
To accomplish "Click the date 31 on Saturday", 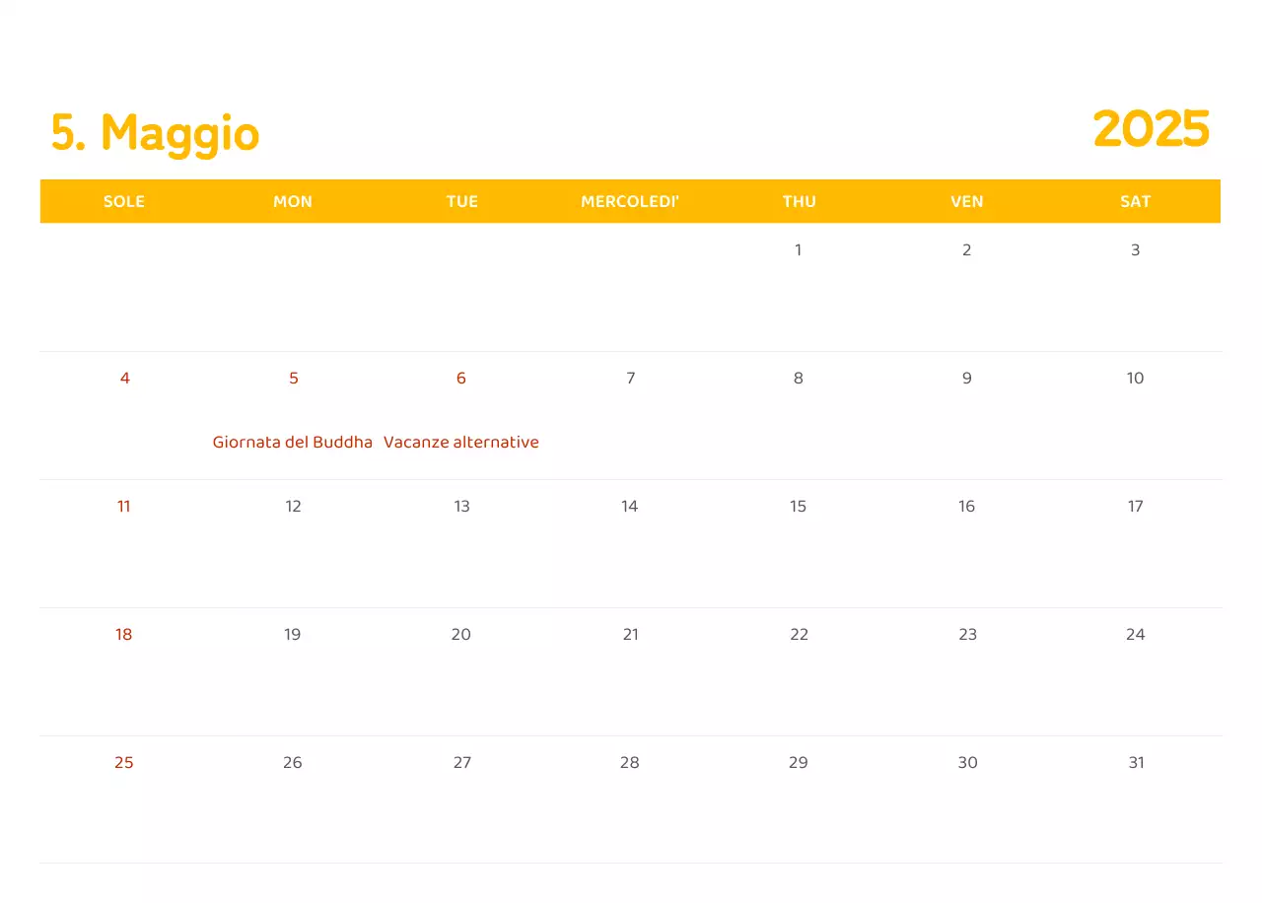I will point(1135,762).
